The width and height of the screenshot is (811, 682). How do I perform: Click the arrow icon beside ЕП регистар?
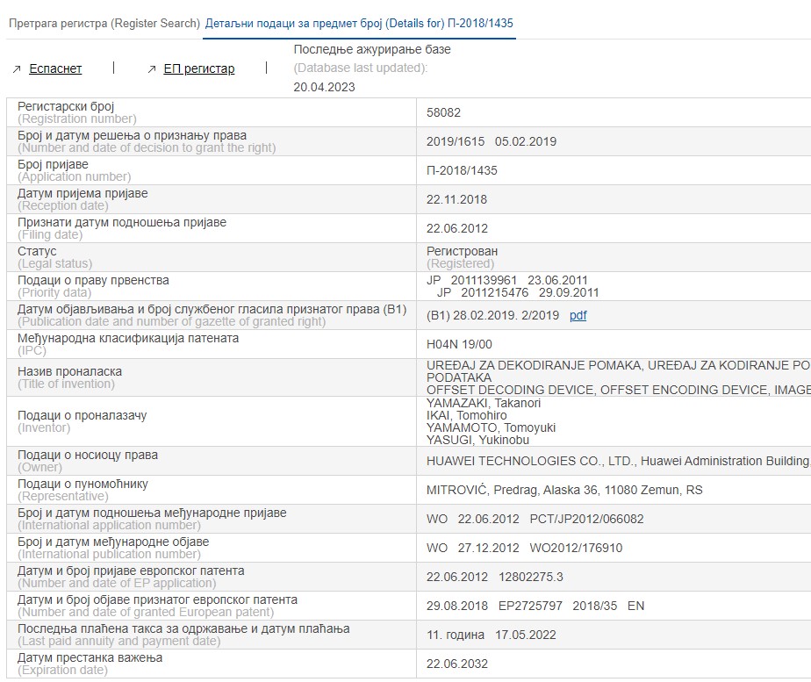pos(152,69)
